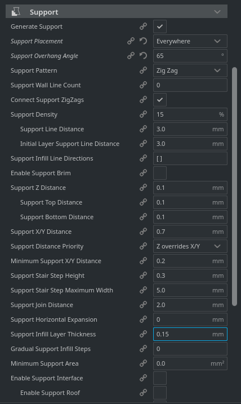Click link icon beside Support Join Distance
This screenshot has height=404, width=241.
143,305
